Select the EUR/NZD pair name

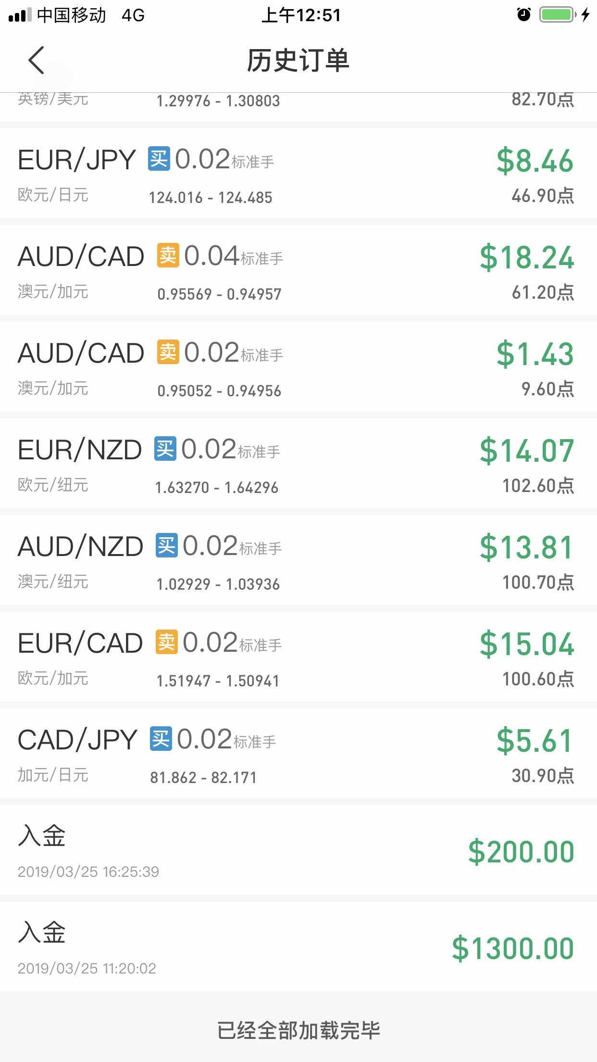(80, 450)
